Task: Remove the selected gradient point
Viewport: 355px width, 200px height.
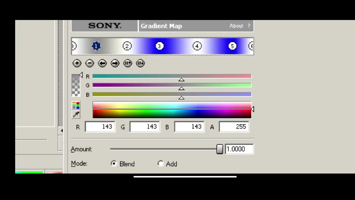Action: 90,63
